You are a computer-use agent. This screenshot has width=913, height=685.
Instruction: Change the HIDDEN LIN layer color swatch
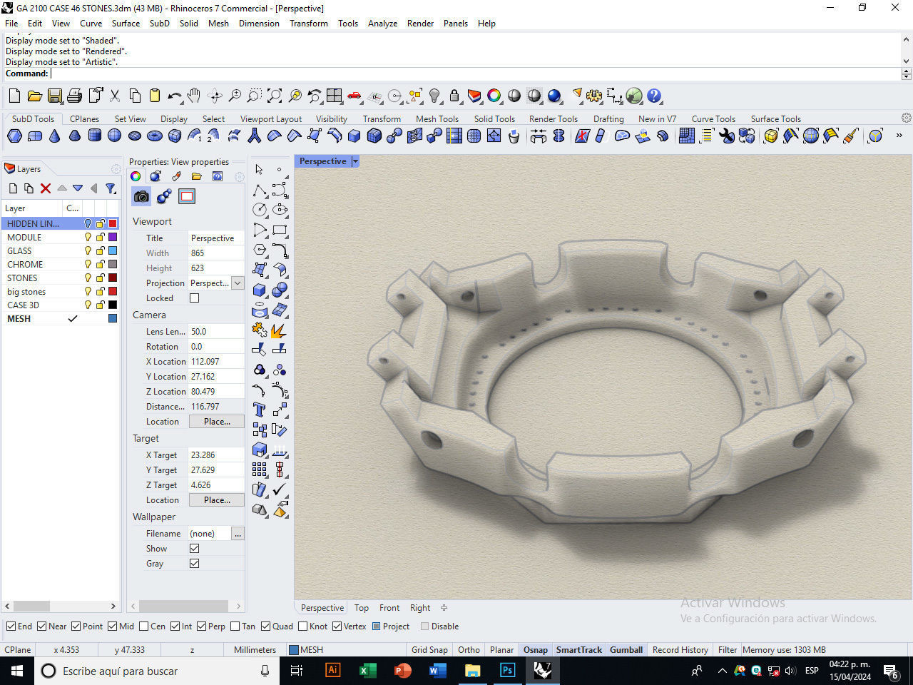pyautogui.click(x=113, y=224)
